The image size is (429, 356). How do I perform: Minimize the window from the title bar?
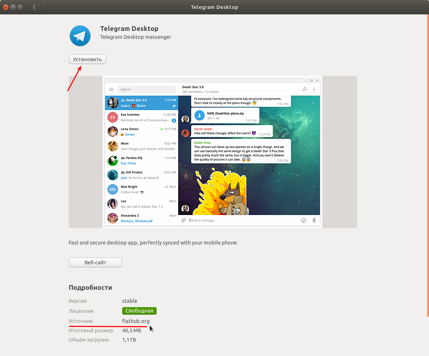point(13,7)
